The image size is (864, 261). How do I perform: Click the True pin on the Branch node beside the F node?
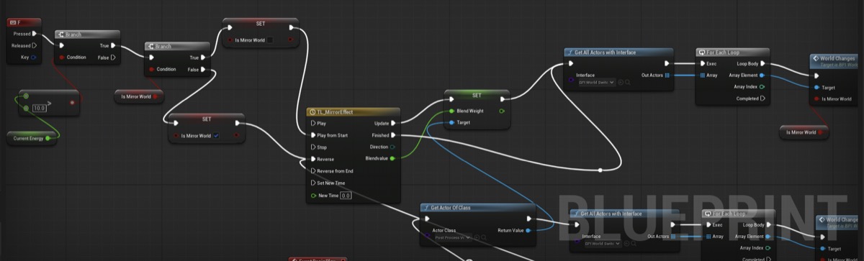click(113, 45)
